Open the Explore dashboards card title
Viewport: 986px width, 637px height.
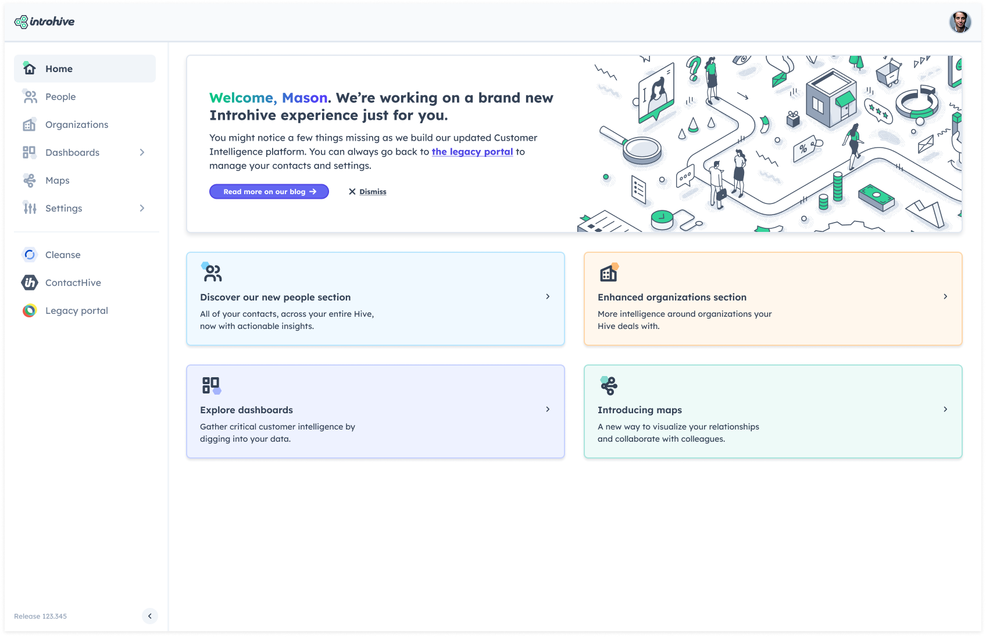[246, 410]
